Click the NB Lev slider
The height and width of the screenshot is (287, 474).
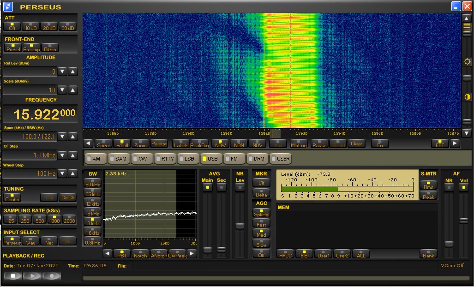tap(240, 226)
